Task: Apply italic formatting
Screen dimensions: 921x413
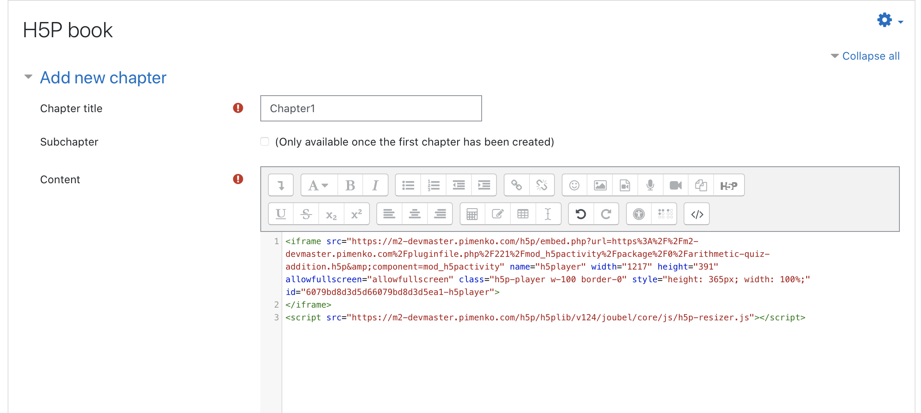Action: pyautogui.click(x=375, y=185)
